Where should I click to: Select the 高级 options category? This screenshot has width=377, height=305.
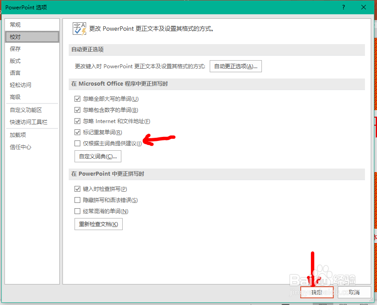(32, 97)
